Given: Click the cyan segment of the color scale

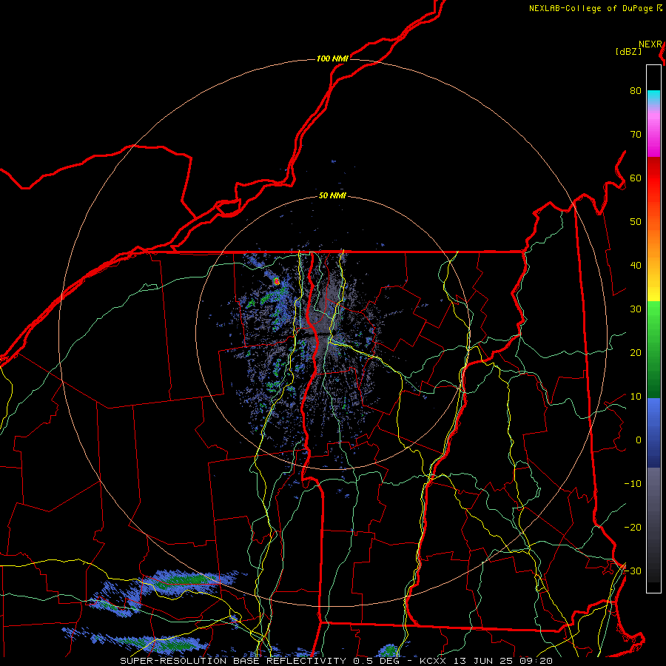Looking at the screenshot, I should click(653, 97).
